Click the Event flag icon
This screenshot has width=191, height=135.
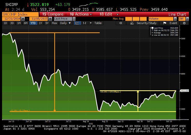click(165, 23)
